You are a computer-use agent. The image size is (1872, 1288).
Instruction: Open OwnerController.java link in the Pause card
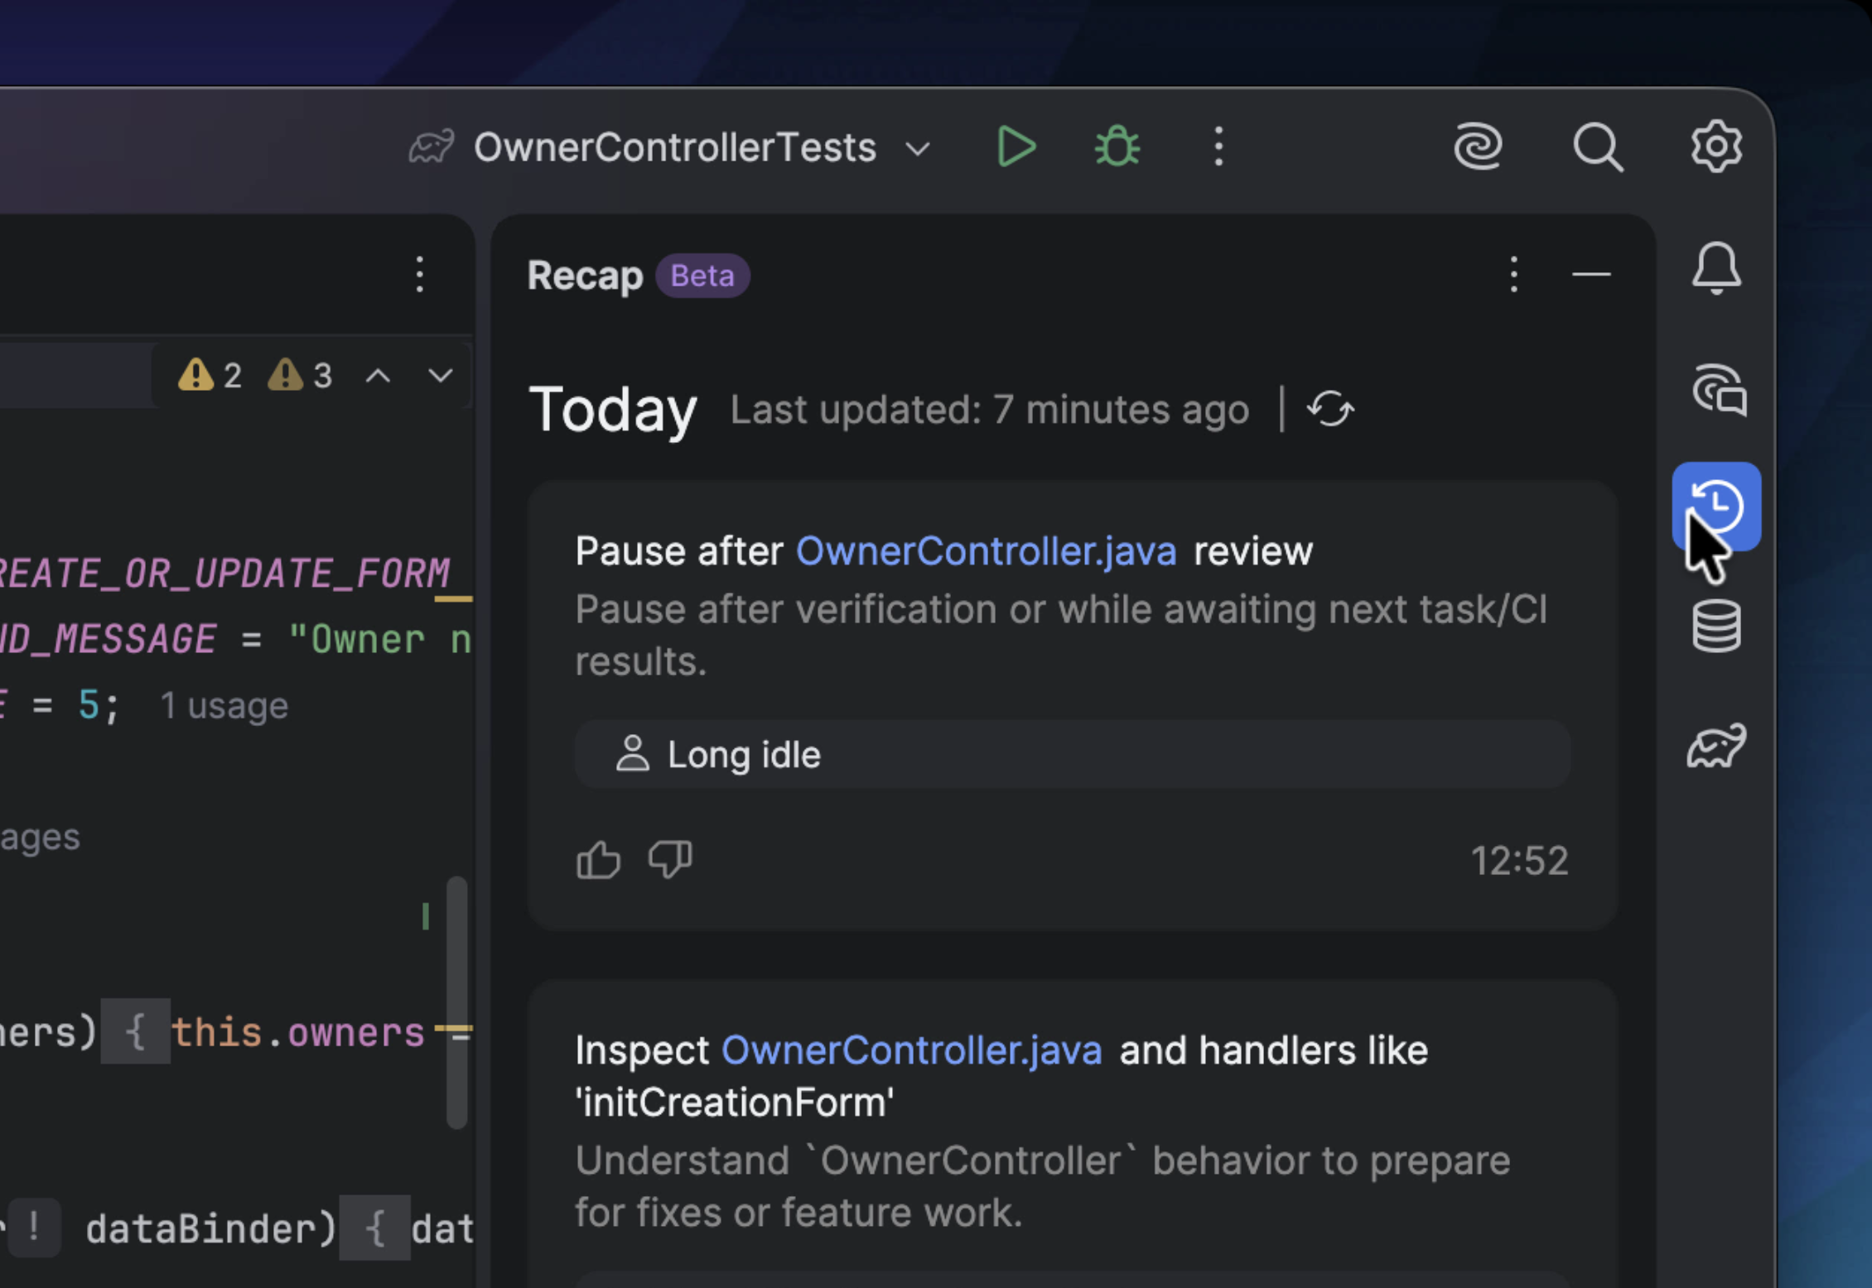point(986,551)
